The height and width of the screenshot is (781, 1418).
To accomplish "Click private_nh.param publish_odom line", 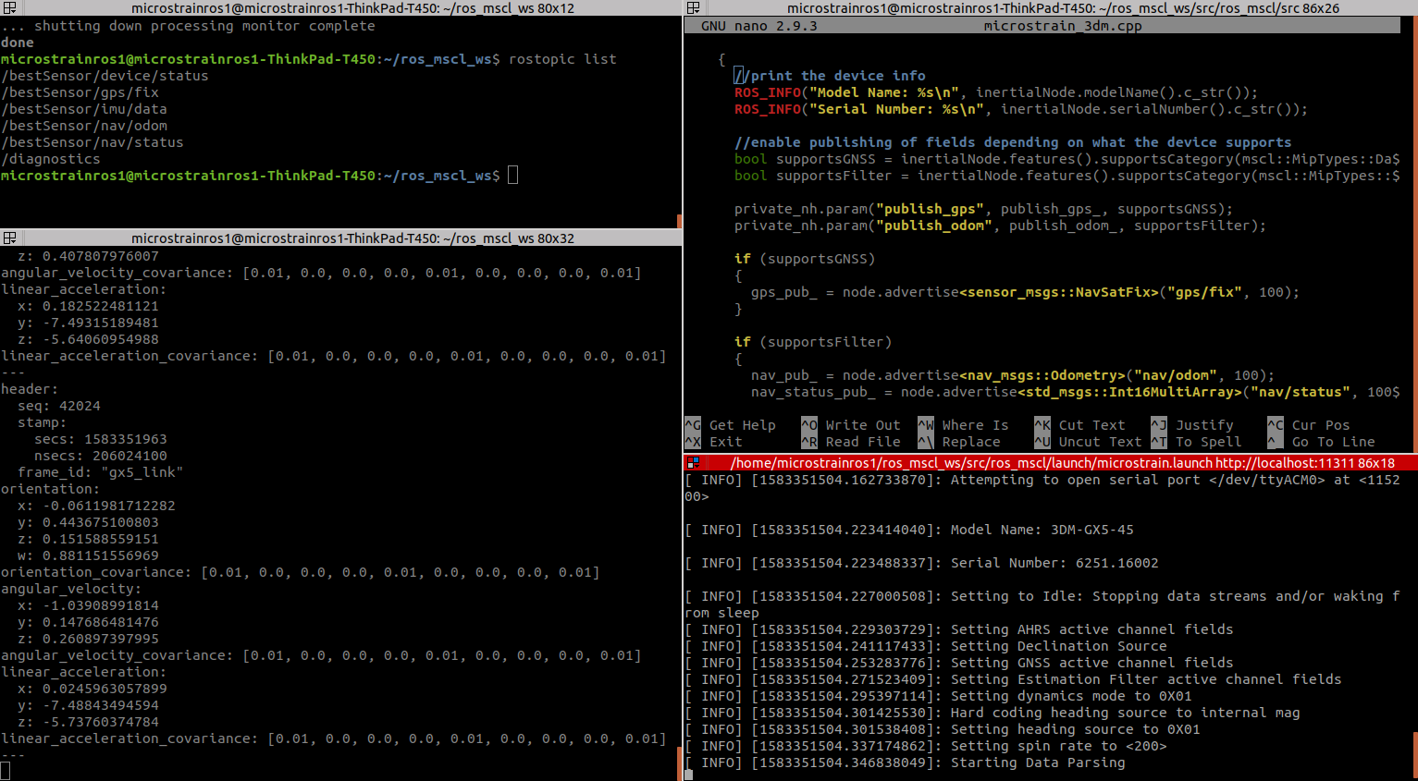I will click(1000, 226).
